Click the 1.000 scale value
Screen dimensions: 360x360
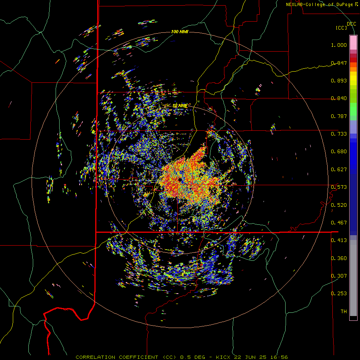coord(339,45)
